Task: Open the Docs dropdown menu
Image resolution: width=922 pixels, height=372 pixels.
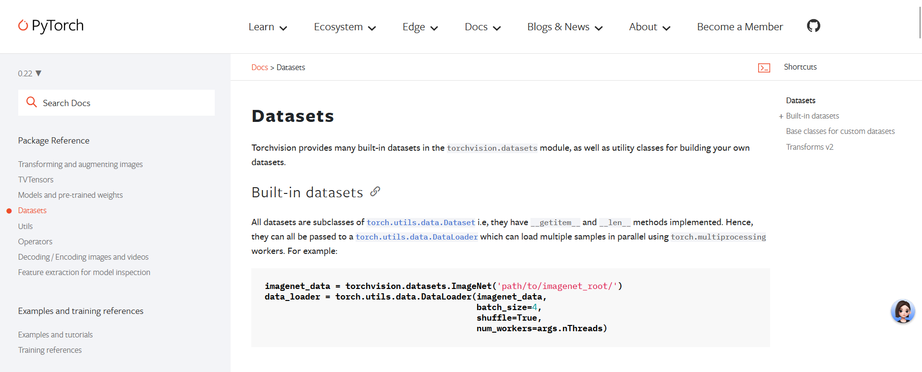Action: [482, 27]
